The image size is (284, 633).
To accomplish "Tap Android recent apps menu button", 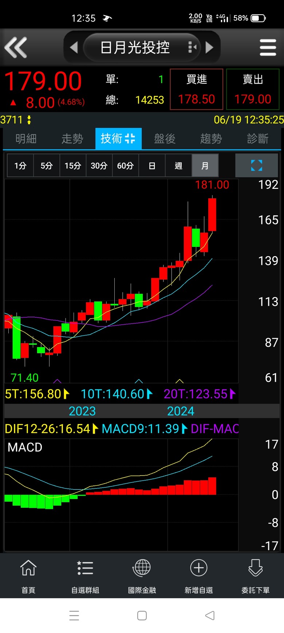I will coord(74,615).
